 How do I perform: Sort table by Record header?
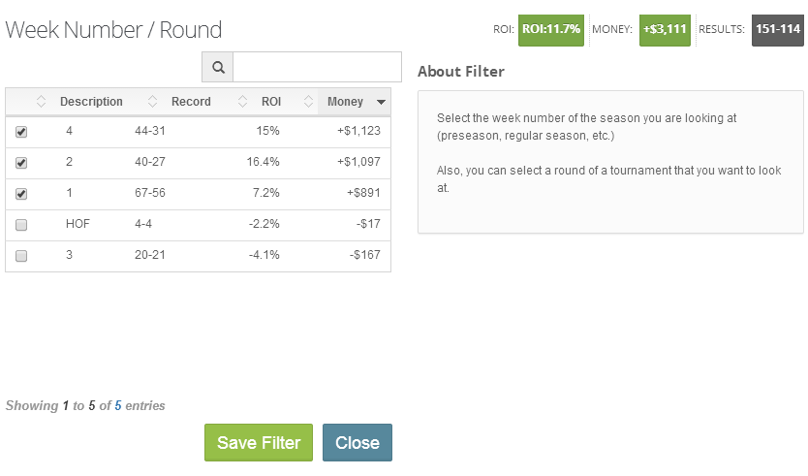coord(191,102)
